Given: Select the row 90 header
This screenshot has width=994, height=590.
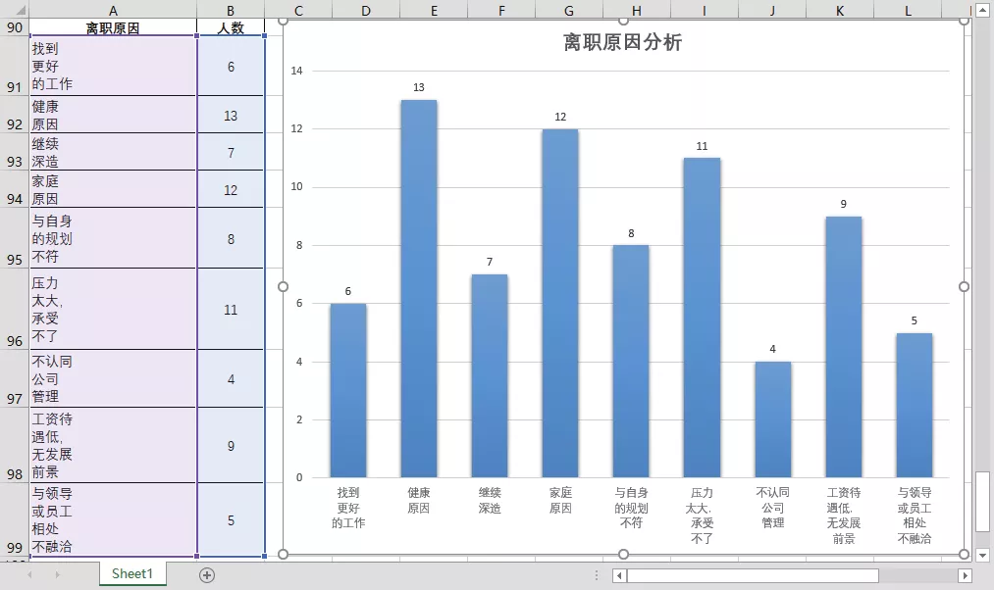Looking at the screenshot, I should (x=14, y=27).
